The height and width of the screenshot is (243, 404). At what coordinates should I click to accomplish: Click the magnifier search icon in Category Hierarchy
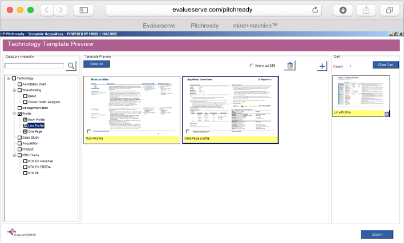pos(71,66)
